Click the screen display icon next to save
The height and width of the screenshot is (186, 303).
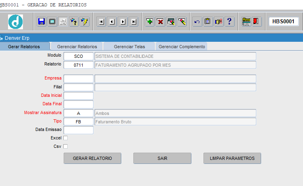coord(52,21)
